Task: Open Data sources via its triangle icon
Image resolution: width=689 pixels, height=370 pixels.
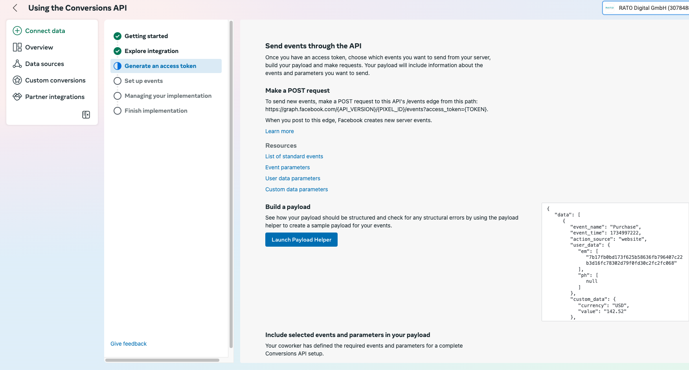Action: point(17,63)
